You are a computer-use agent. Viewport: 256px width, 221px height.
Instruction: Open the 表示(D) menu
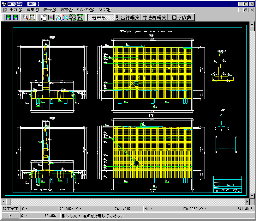[50, 10]
